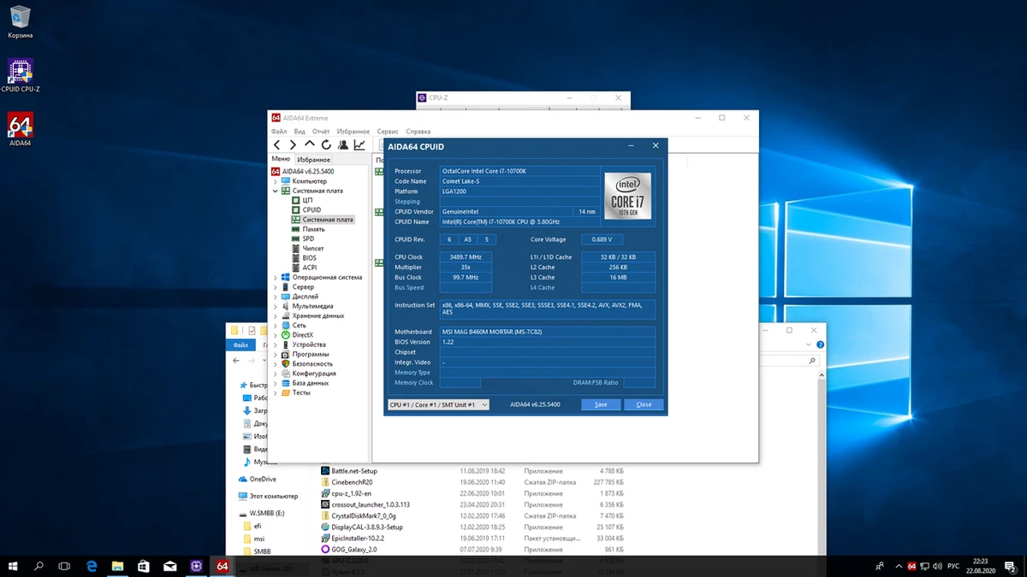1027x577 pixels.
Task: Select the AIDA64 desktop shortcut
Action: (20, 130)
